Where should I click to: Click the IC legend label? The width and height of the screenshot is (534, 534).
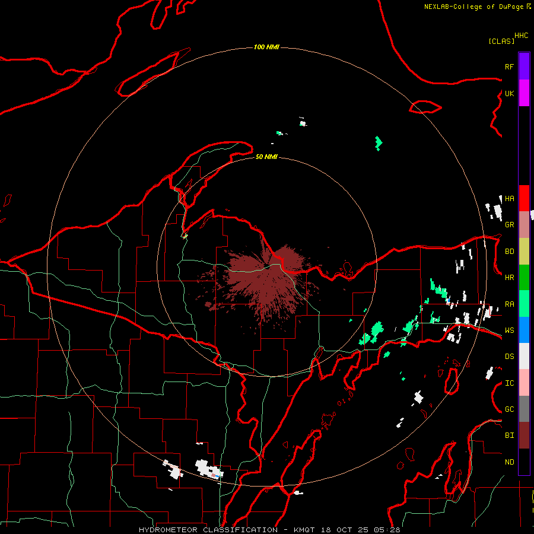click(x=509, y=383)
